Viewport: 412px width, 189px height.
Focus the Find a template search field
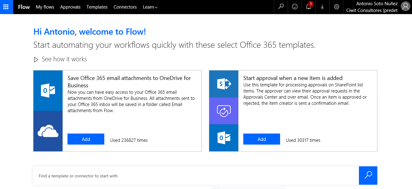pos(196,176)
